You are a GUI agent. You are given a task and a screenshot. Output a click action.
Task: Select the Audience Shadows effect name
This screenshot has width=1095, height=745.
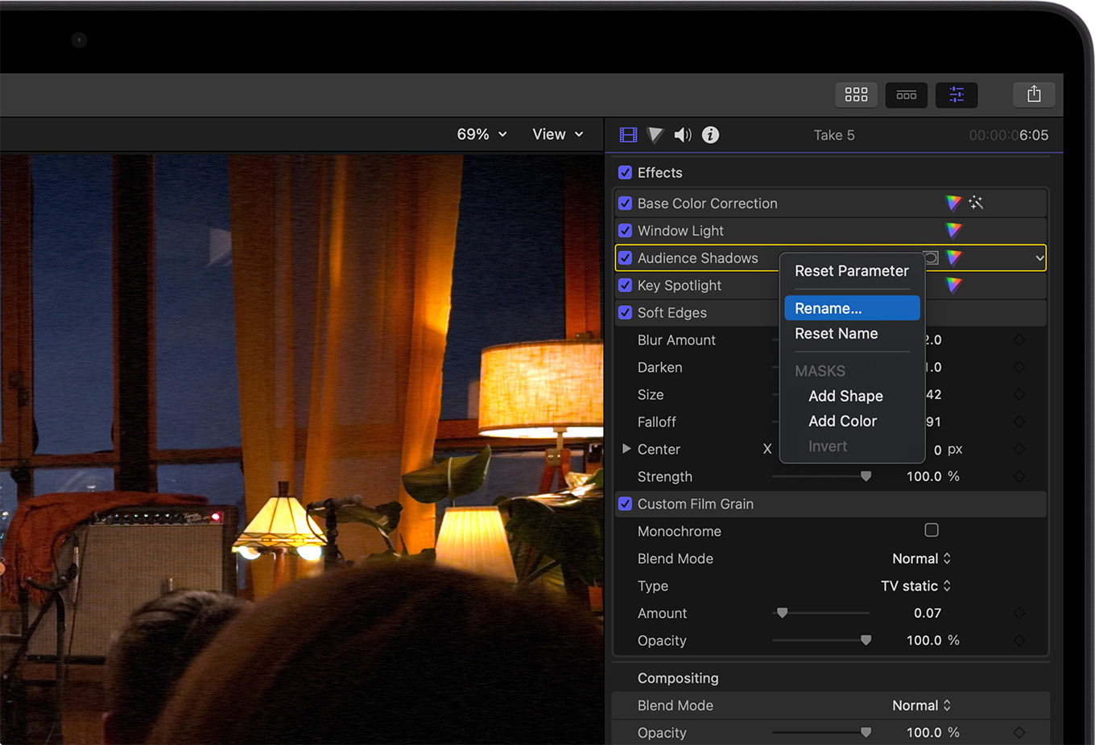tap(697, 258)
